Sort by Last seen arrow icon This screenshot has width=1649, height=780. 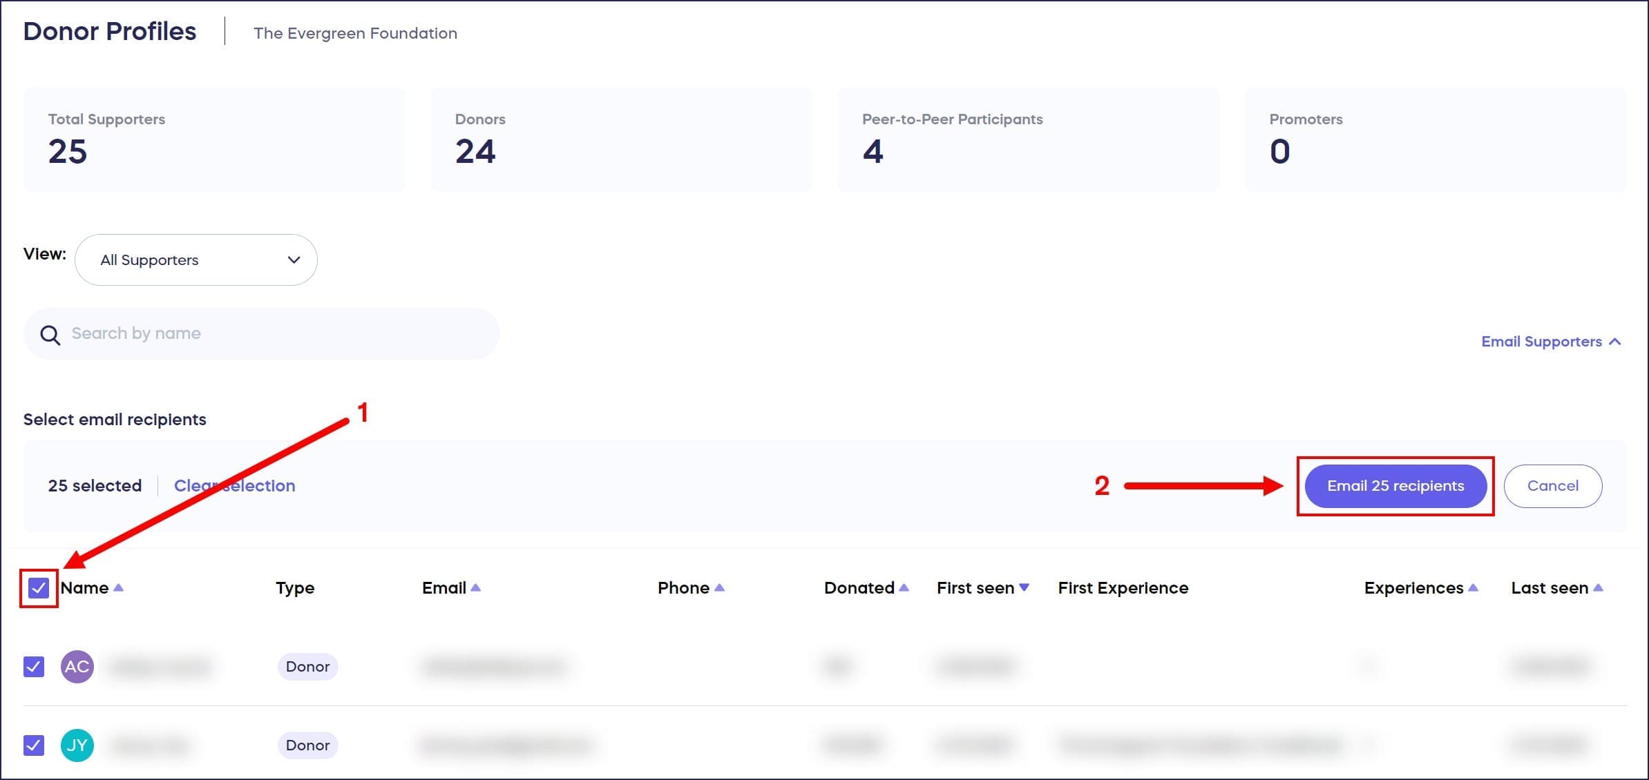[x=1598, y=587]
